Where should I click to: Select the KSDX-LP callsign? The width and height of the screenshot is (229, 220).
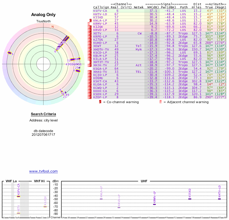pyautogui.click(x=100, y=94)
